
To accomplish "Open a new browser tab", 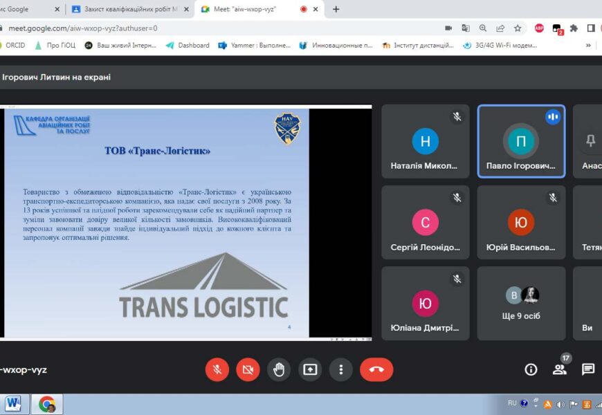I will (336, 9).
